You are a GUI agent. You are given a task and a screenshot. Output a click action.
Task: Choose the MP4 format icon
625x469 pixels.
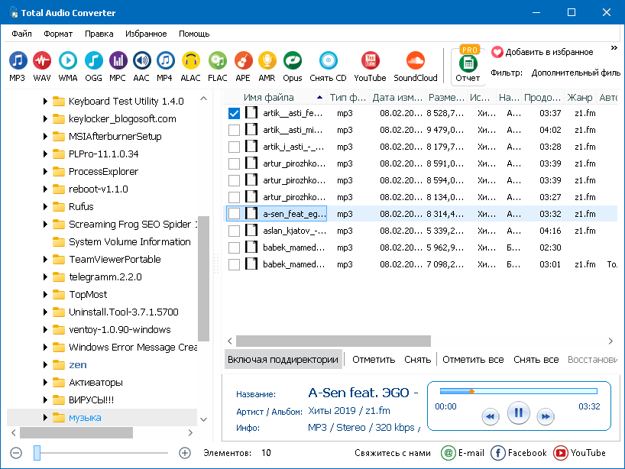(x=165, y=61)
